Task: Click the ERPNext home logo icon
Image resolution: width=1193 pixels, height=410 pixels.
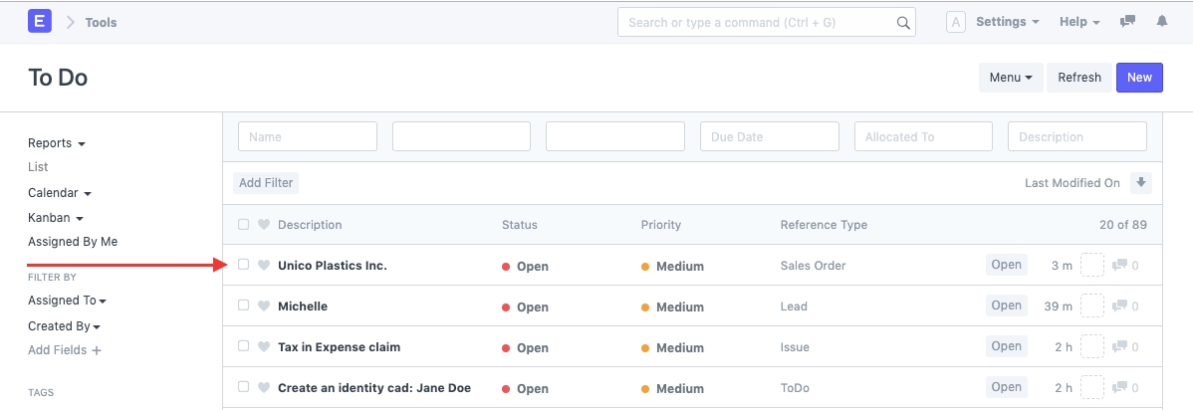Action: [40, 21]
